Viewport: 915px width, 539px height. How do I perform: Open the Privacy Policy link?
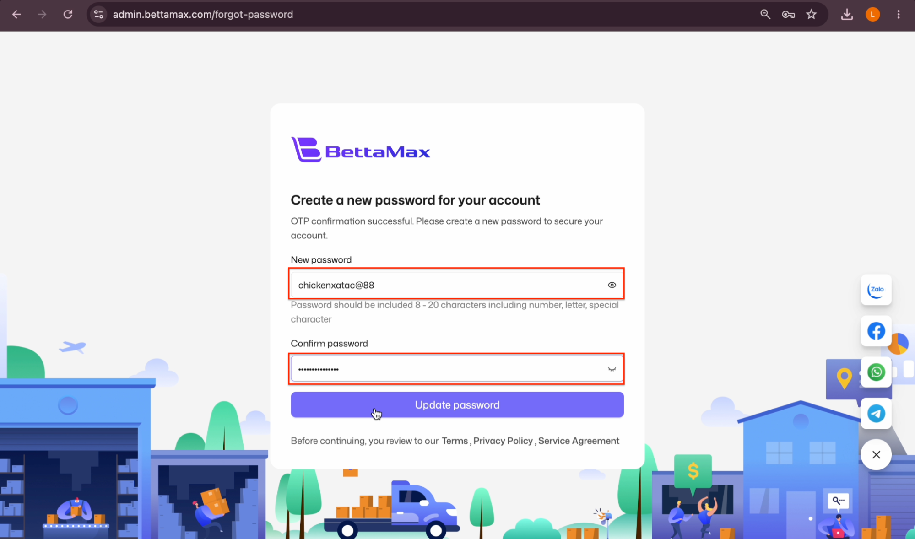[503, 441]
